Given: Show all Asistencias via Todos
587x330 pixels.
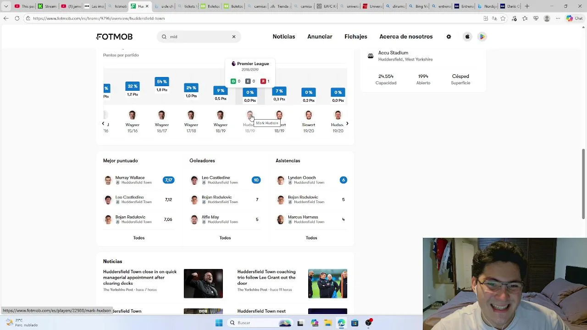Looking at the screenshot, I should 311,238.
